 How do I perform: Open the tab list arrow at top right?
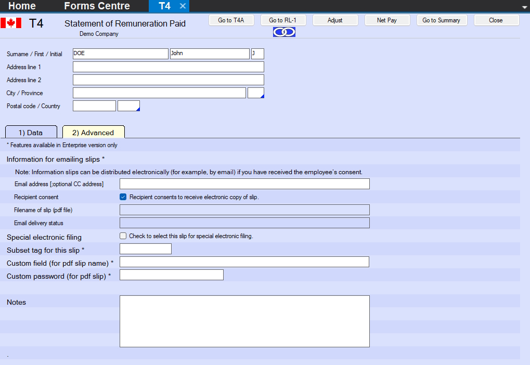tap(524, 7)
